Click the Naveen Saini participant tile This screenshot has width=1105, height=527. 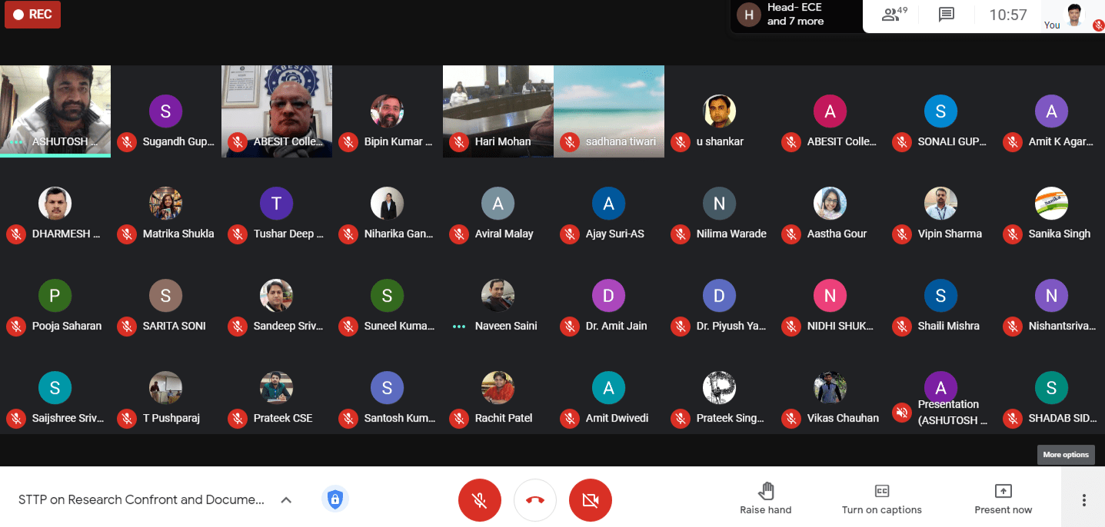(x=498, y=307)
